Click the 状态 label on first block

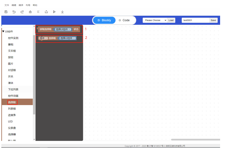[x=76, y=29]
